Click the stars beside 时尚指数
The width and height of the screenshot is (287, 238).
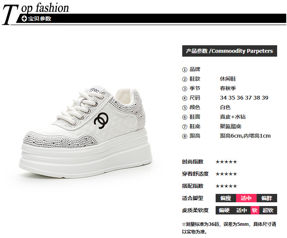[226, 162]
